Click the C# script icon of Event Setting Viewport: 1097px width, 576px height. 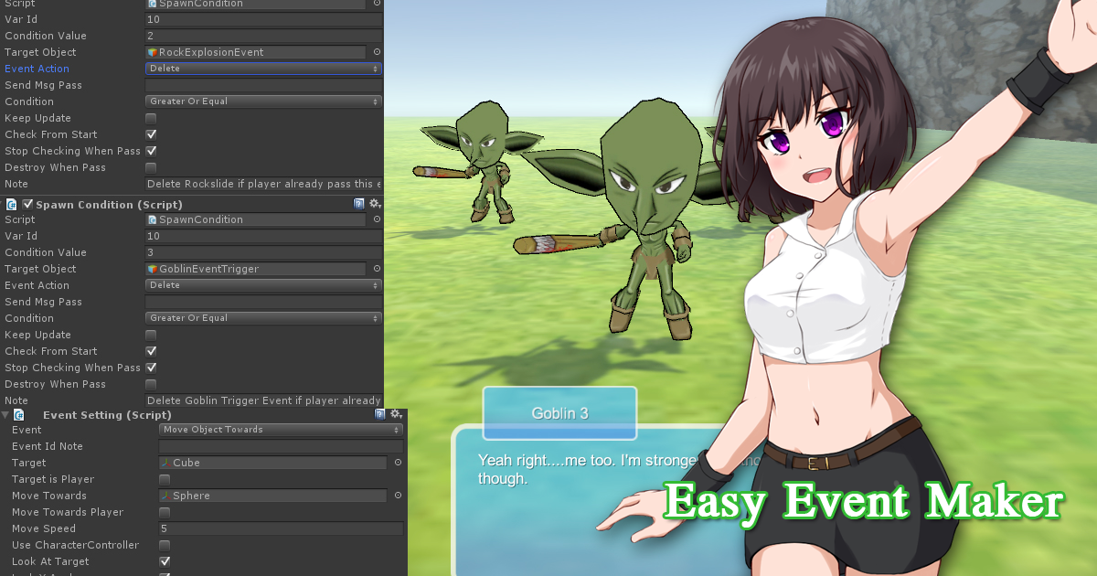20,414
